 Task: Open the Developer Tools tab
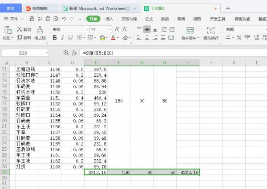click(x=218, y=19)
